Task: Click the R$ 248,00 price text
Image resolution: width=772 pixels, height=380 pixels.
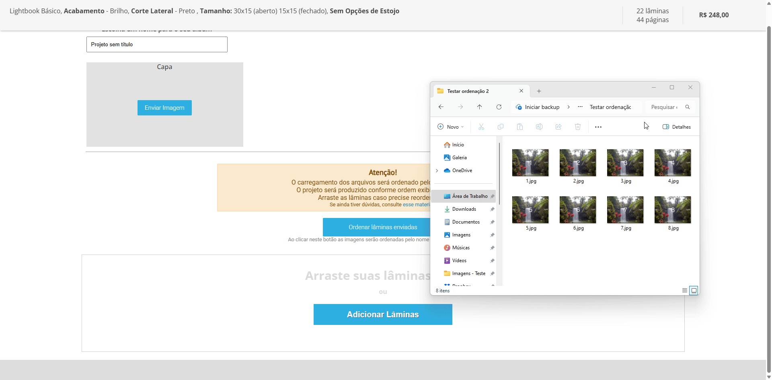Action: click(714, 15)
